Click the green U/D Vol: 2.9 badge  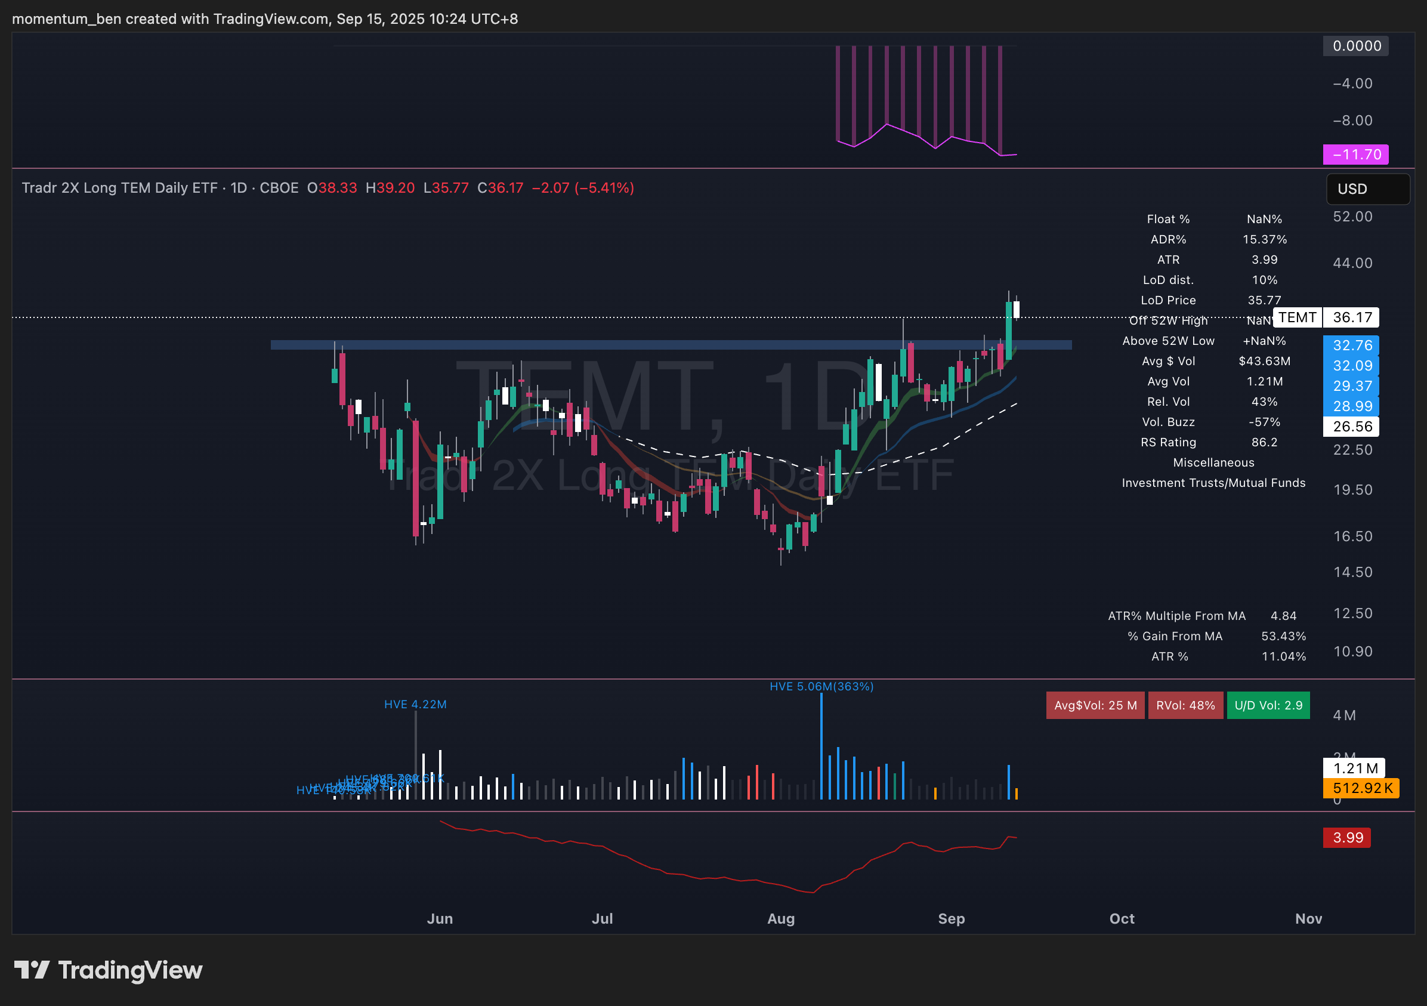1268,705
